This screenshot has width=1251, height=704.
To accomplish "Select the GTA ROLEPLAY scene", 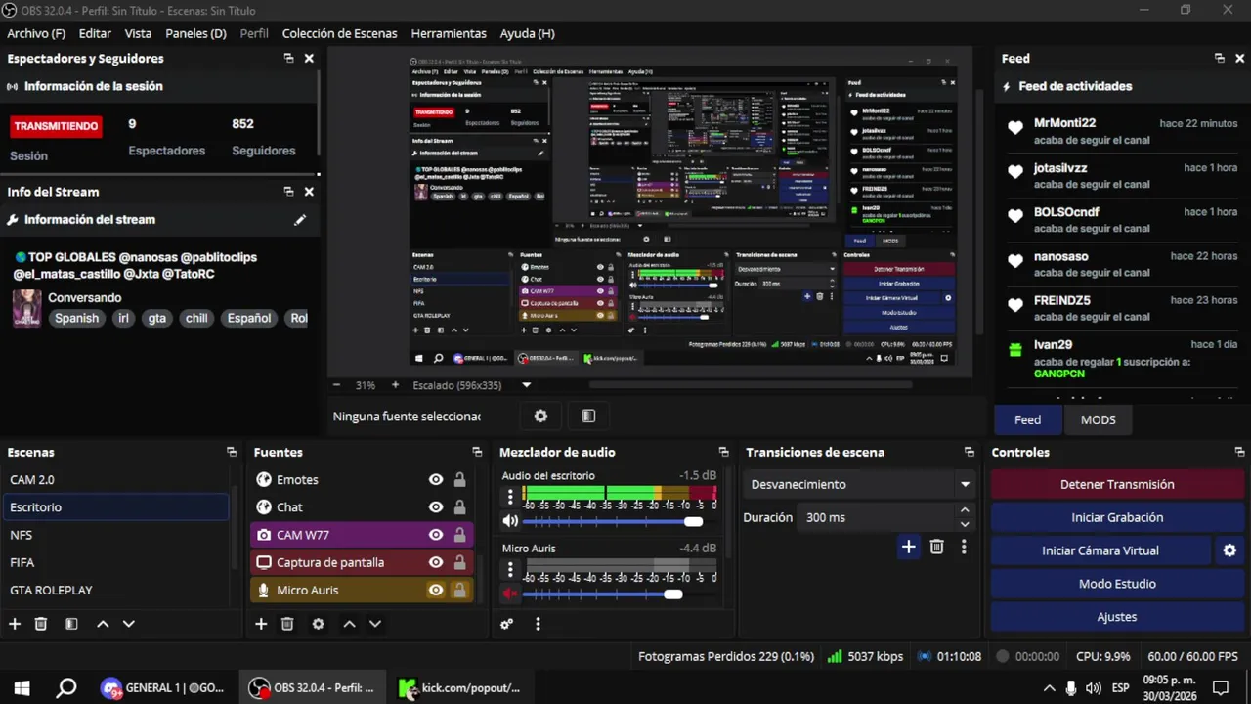I will [x=115, y=590].
